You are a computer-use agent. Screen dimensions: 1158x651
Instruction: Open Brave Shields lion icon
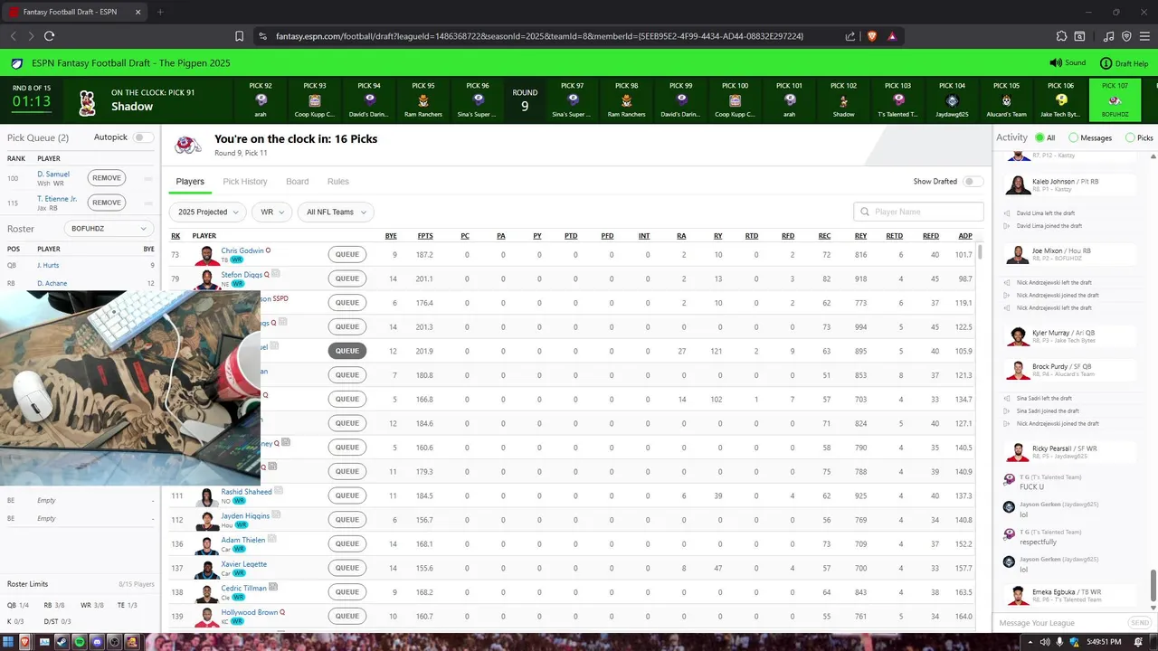[x=872, y=36]
